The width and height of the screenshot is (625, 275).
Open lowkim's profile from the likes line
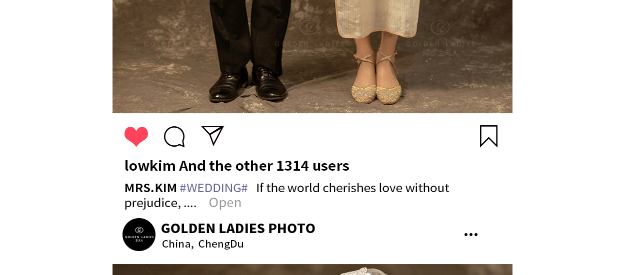(x=150, y=166)
